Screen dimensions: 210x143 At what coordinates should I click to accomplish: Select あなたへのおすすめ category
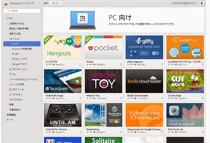19,29
